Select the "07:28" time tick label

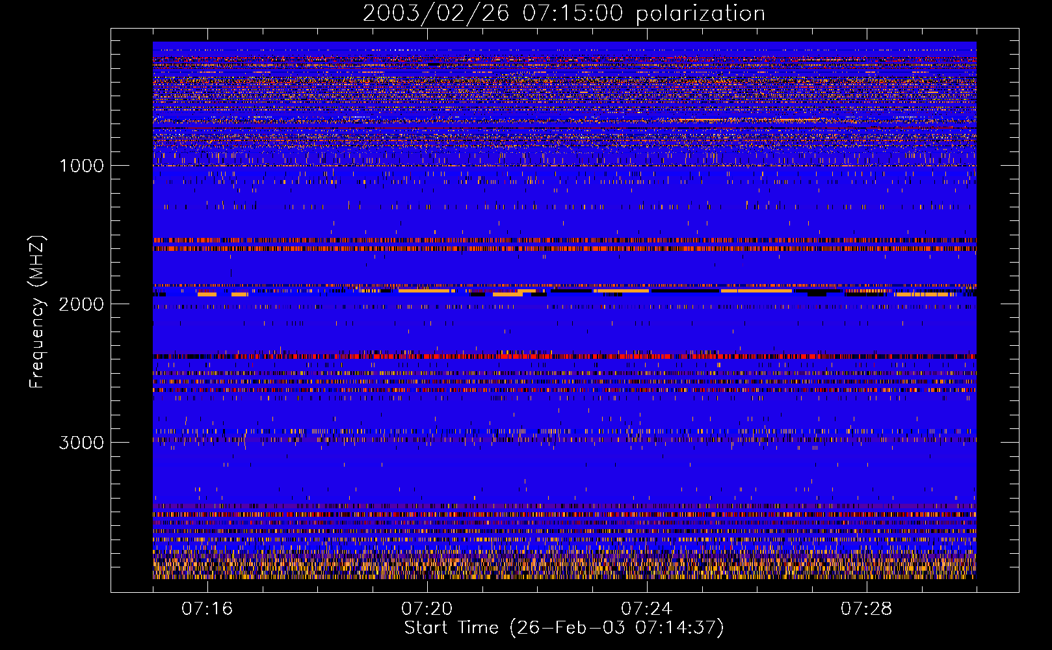[867, 609]
